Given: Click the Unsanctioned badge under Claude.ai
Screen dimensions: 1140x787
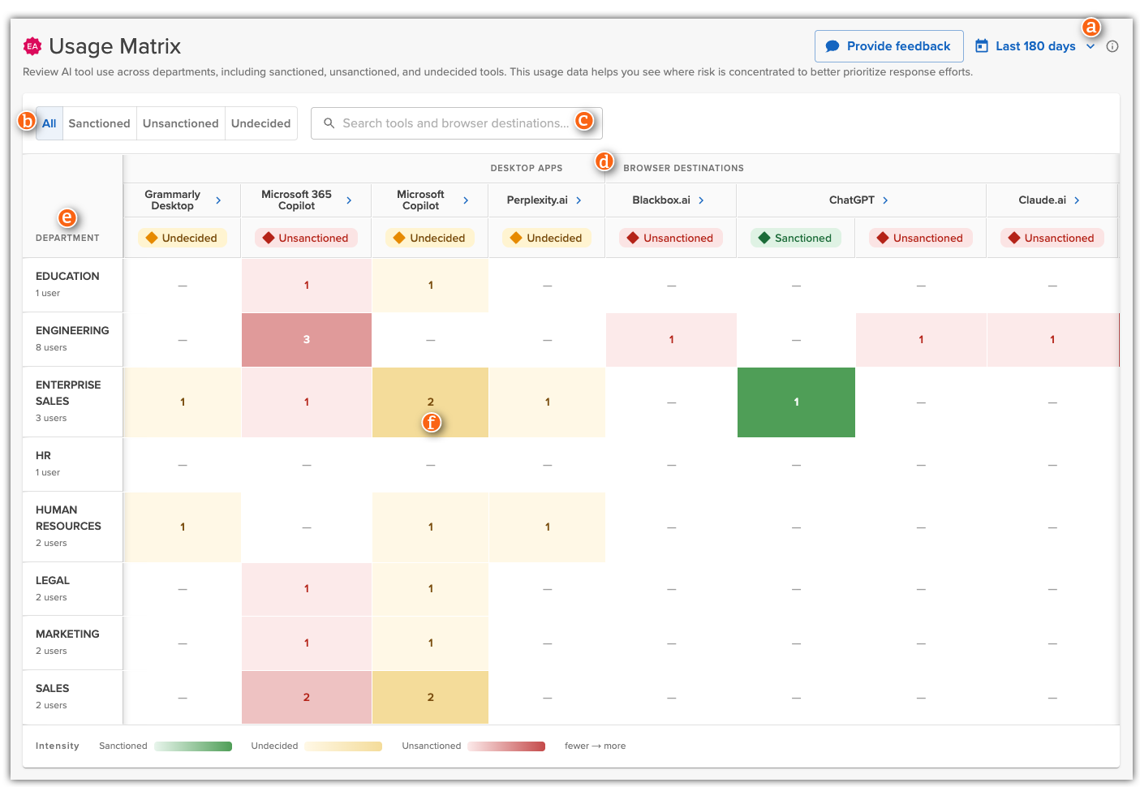Looking at the screenshot, I should (1052, 238).
